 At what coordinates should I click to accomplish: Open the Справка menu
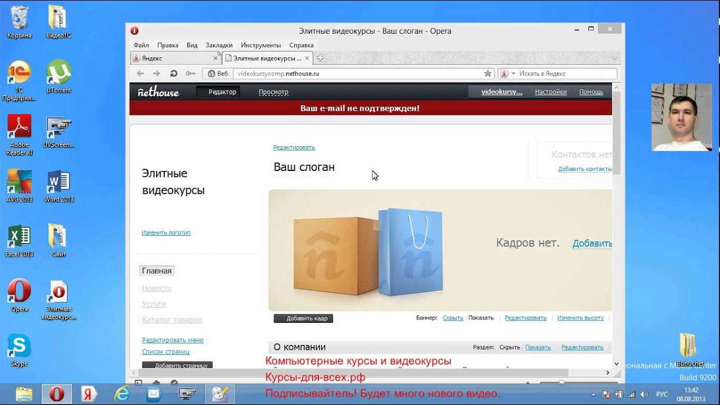[301, 45]
